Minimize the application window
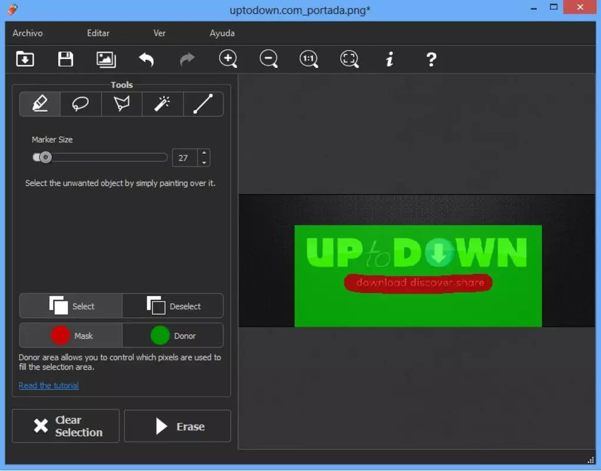 point(533,8)
